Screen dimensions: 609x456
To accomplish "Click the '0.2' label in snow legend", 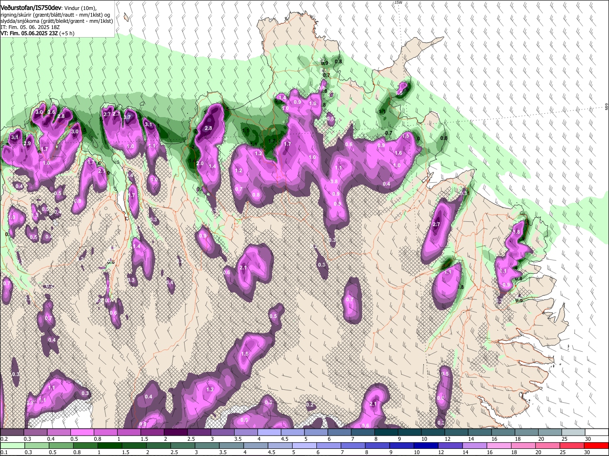I will click(x=4, y=439).
